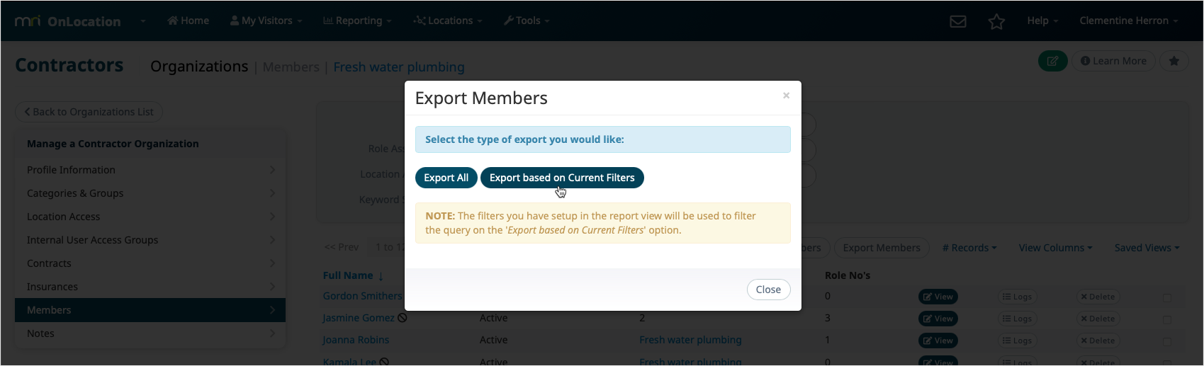This screenshot has width=1204, height=366.
Task: Click the MRI OnLocation logo
Action: (68, 21)
